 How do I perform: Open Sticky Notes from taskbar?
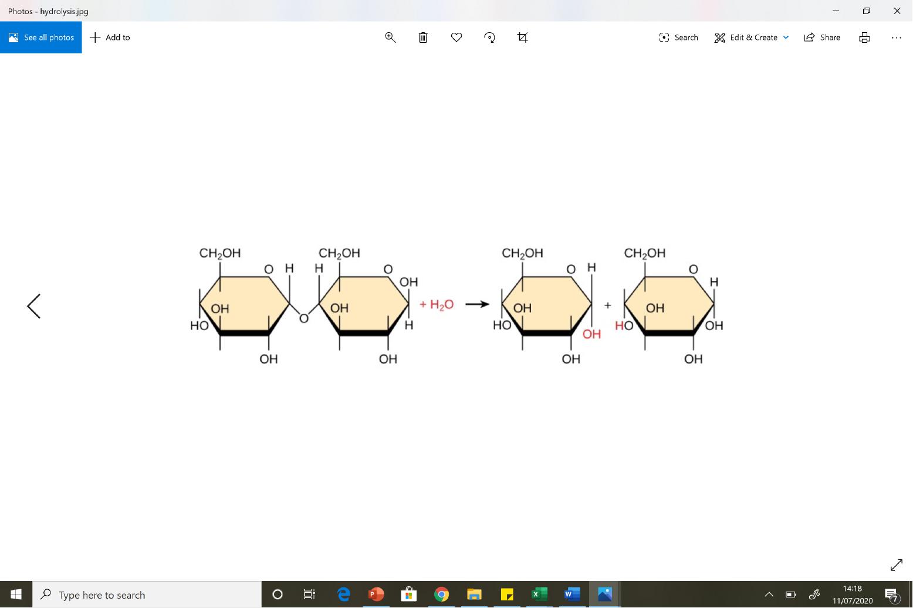click(x=506, y=595)
